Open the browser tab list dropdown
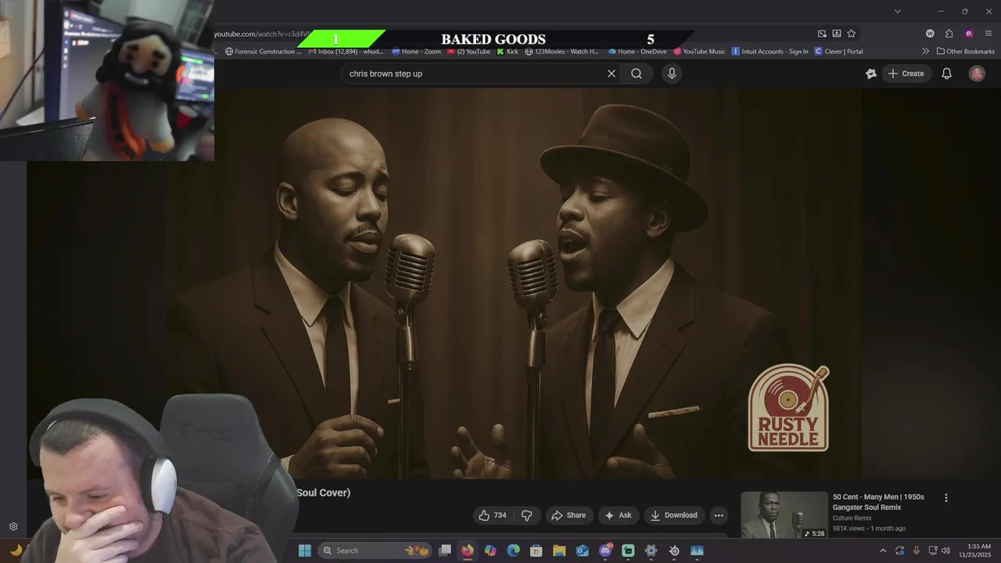 898,11
